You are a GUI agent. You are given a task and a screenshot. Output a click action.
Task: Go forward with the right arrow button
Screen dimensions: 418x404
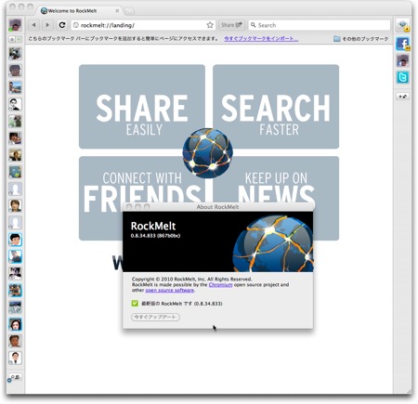(47, 25)
